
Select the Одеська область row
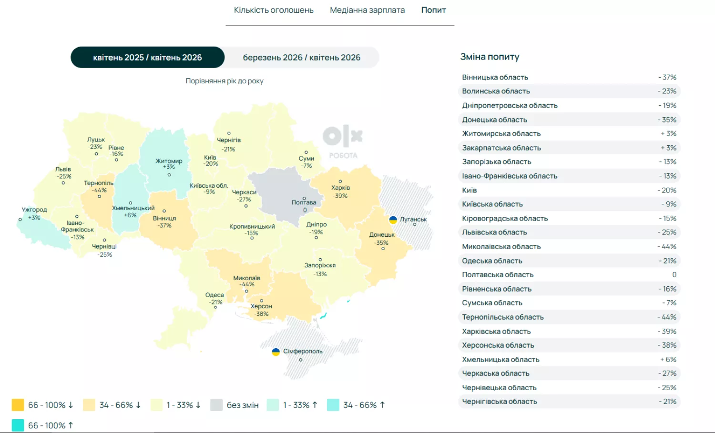(x=569, y=261)
